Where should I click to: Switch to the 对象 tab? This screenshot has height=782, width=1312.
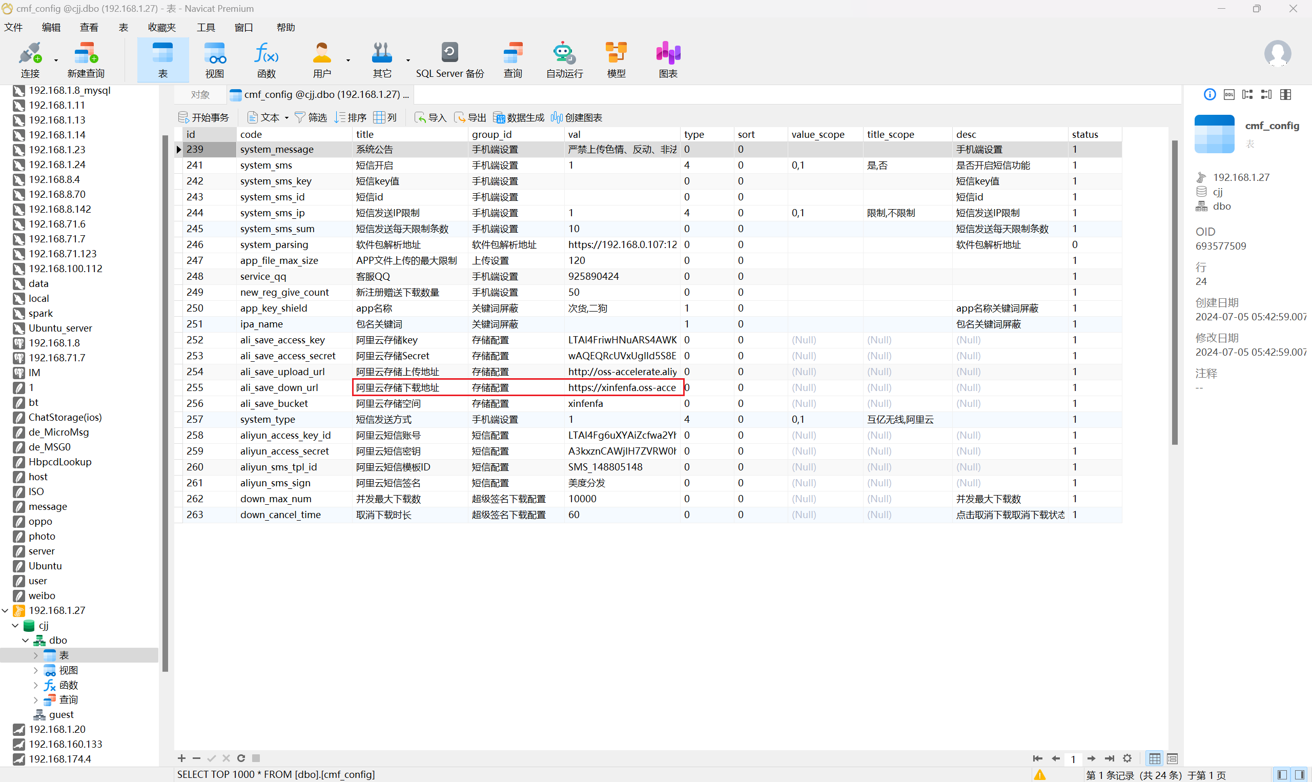[x=200, y=94]
